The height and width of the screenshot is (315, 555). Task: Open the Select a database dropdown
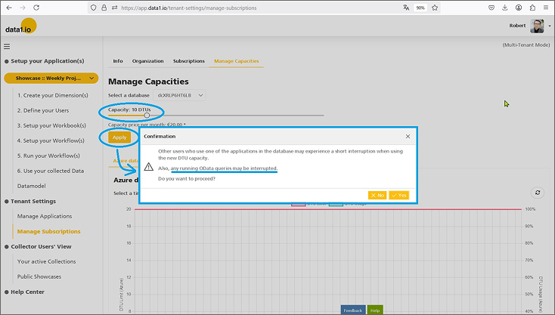click(x=179, y=95)
